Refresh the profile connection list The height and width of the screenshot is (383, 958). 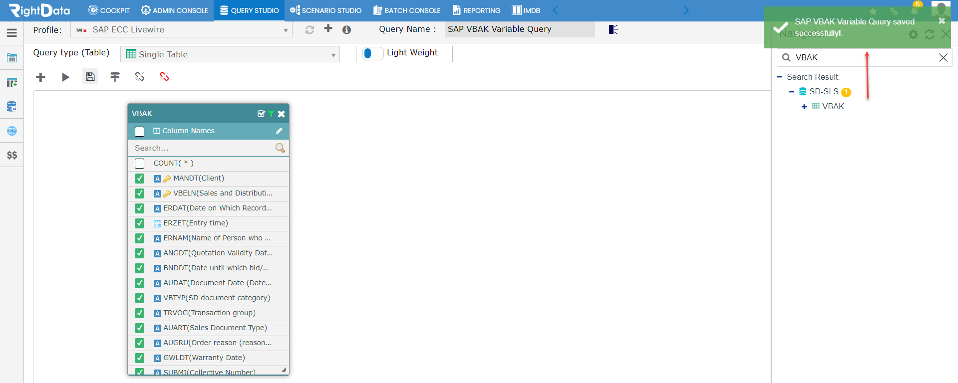click(x=310, y=30)
